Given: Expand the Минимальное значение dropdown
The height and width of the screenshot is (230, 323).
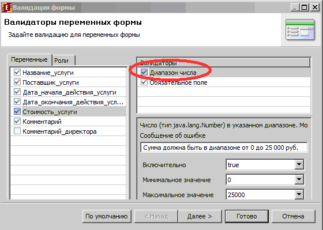Looking at the screenshot, I should click(x=299, y=179).
